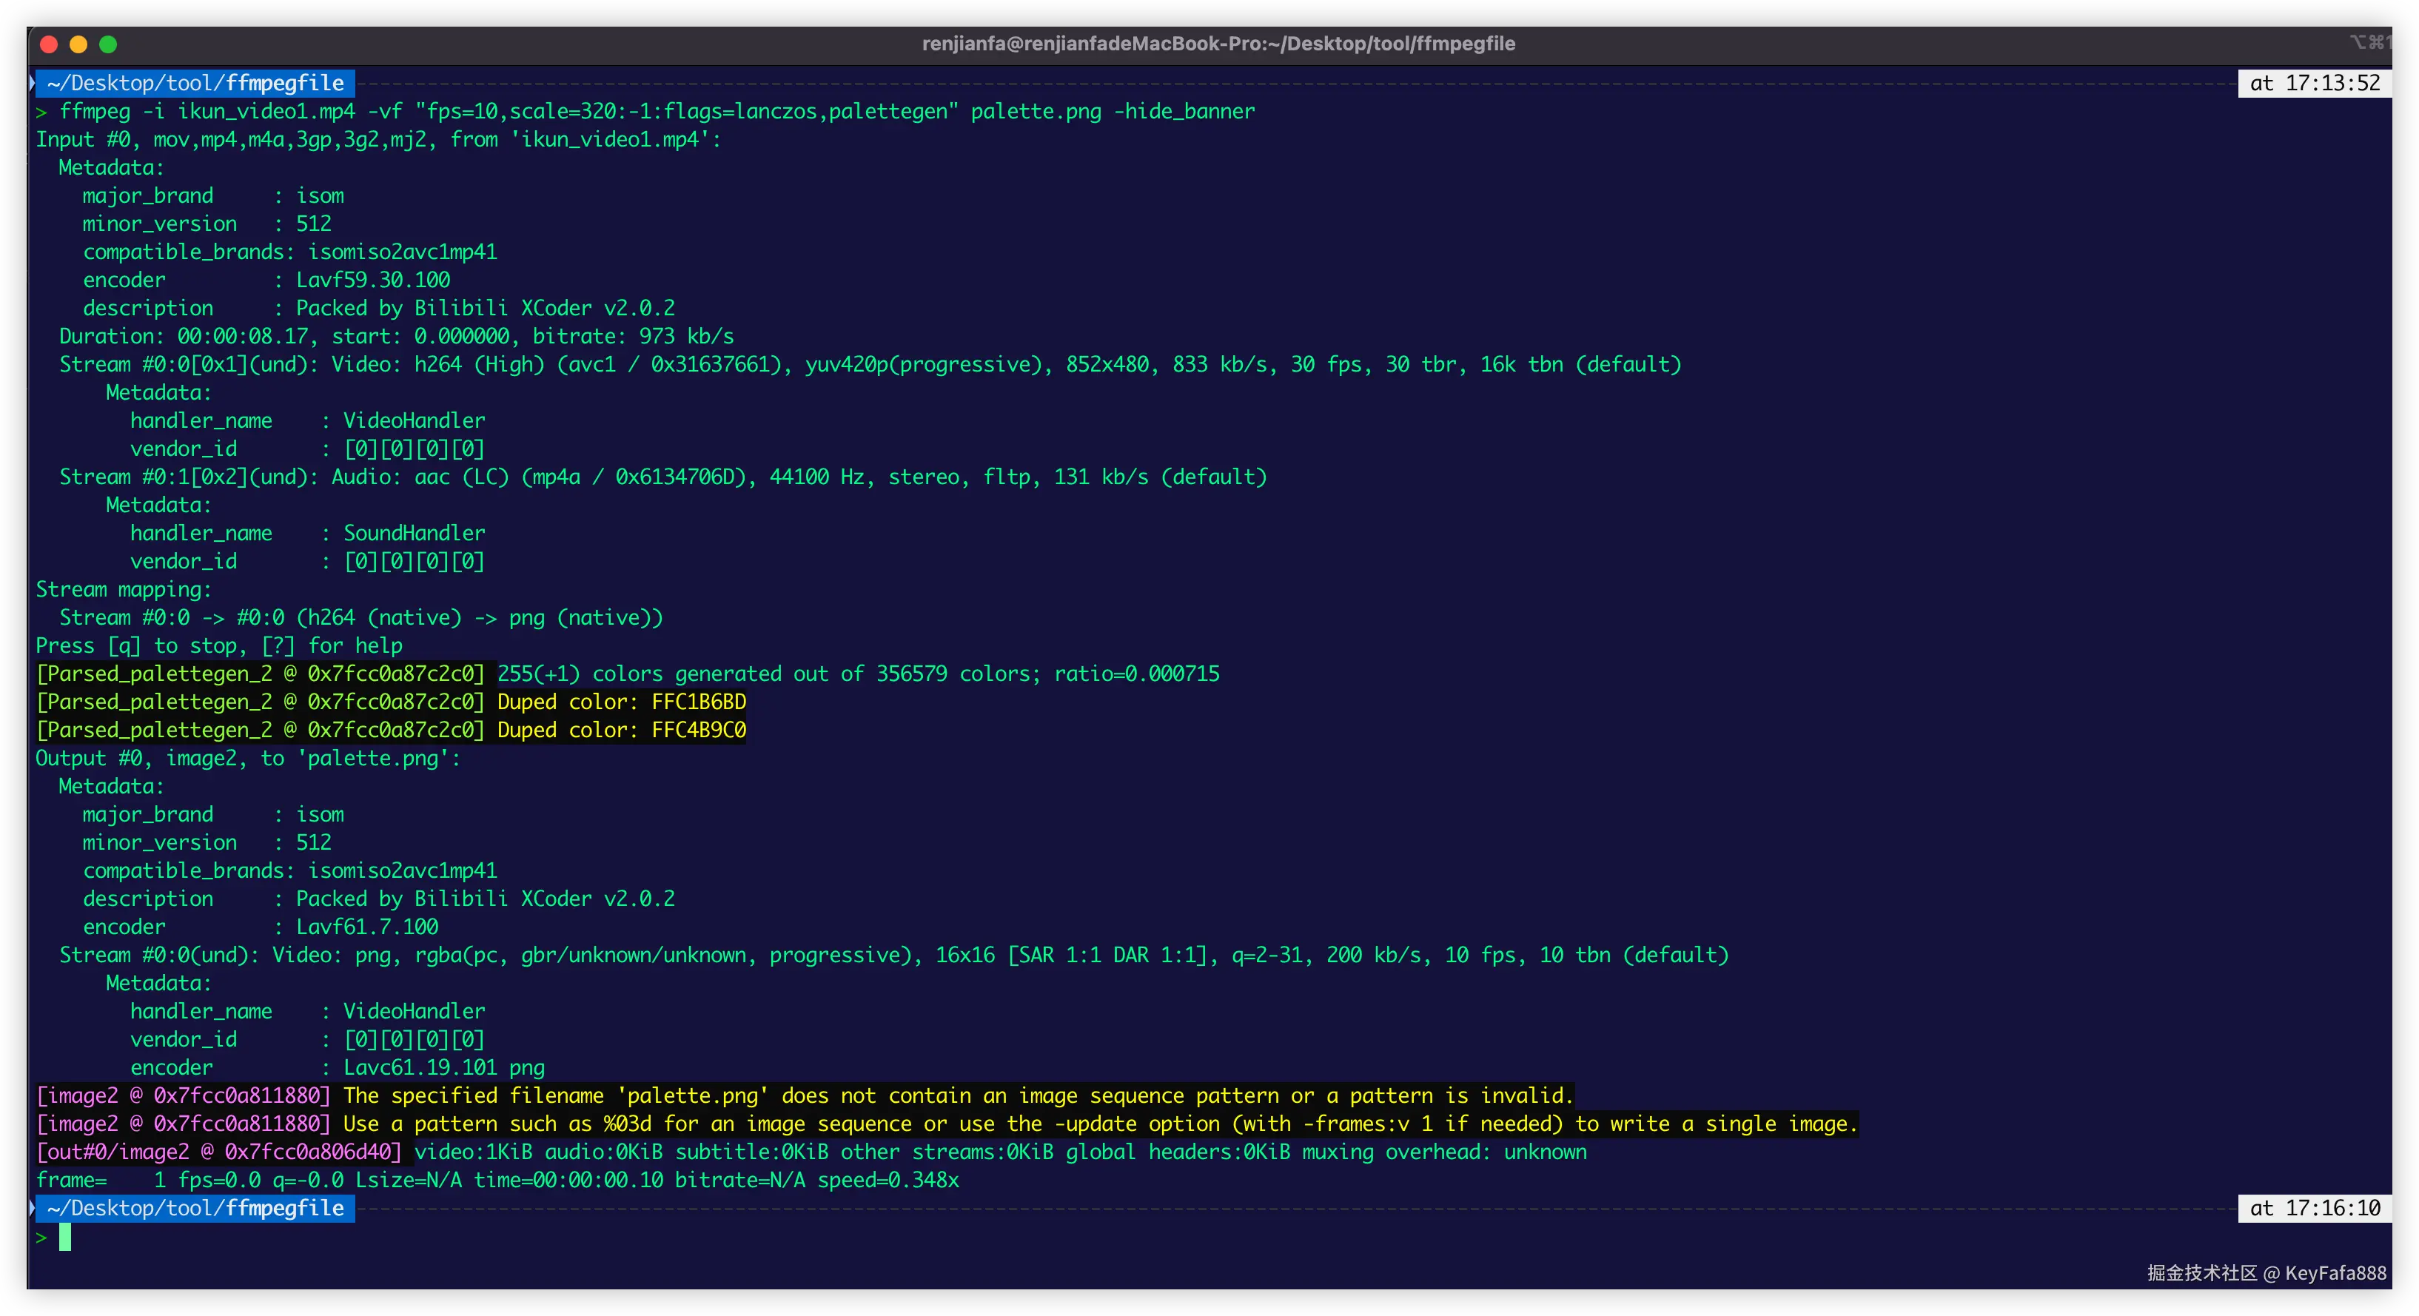The width and height of the screenshot is (2419, 1316).
Task: Click the 17:13:52 timestamp badge
Action: [2314, 83]
